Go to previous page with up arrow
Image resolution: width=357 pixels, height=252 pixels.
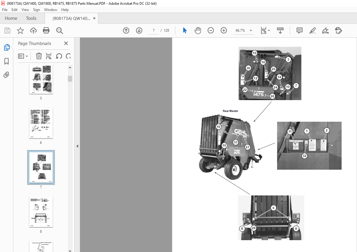126,31
